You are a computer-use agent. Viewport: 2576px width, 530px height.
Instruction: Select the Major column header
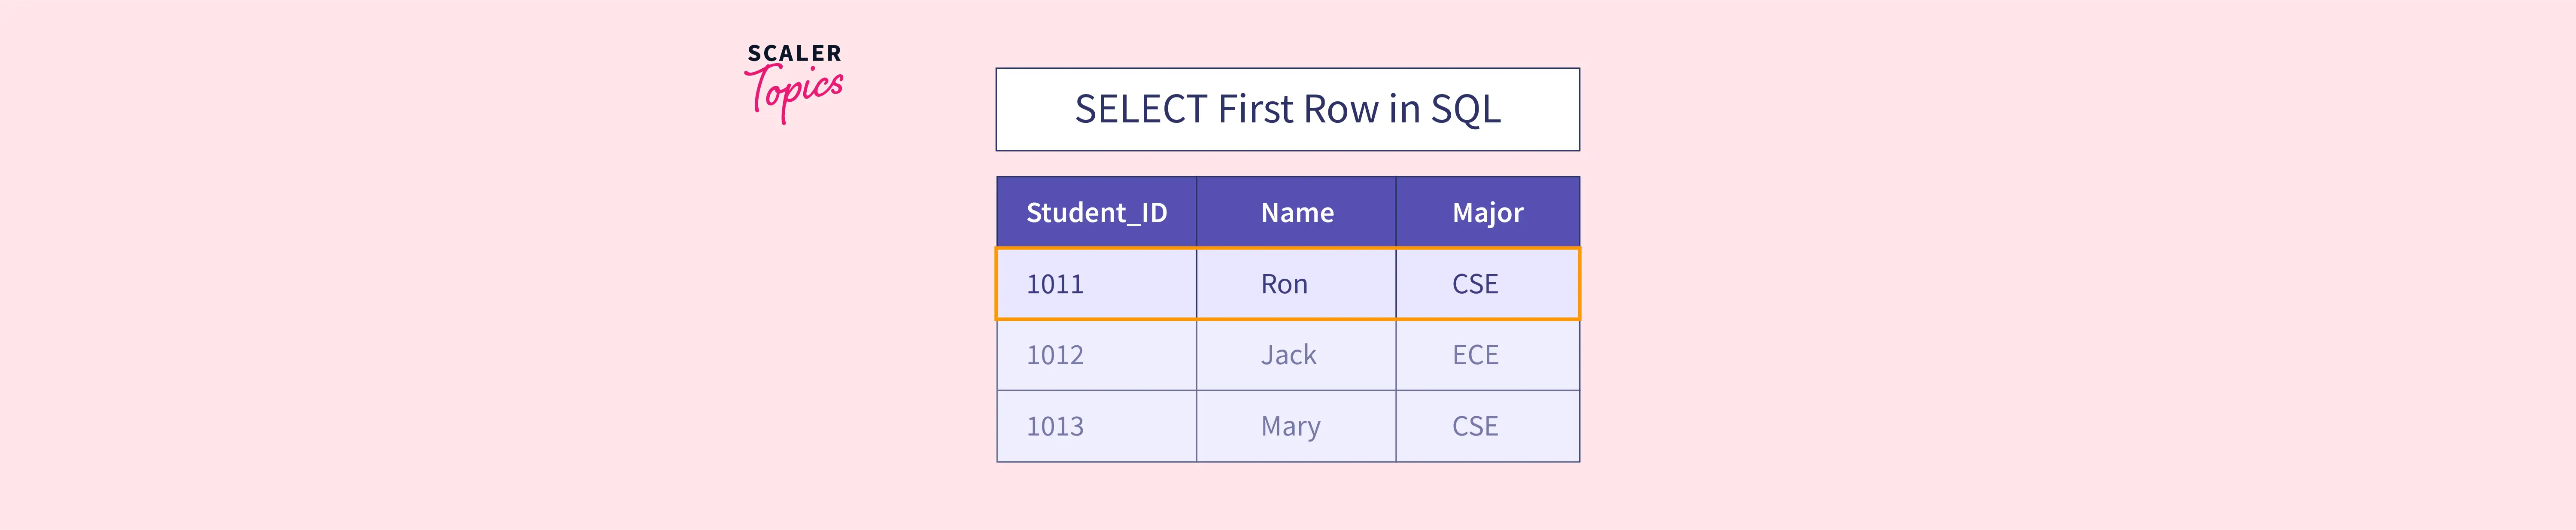(1487, 212)
